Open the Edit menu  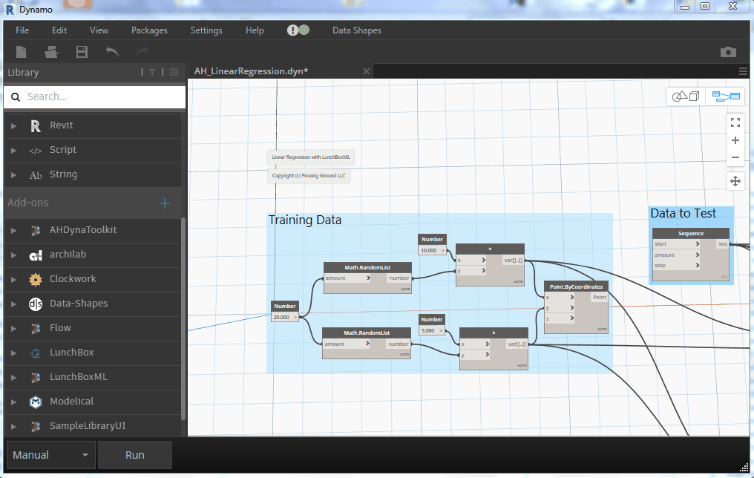[59, 30]
